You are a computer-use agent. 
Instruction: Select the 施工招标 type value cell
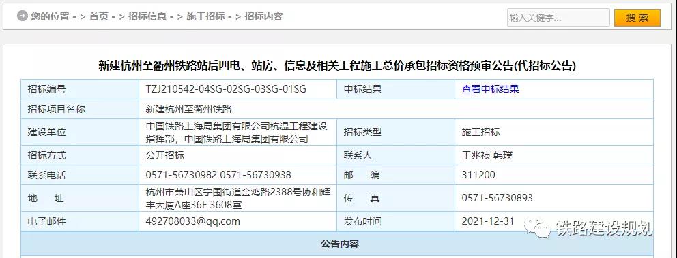pos(554,132)
